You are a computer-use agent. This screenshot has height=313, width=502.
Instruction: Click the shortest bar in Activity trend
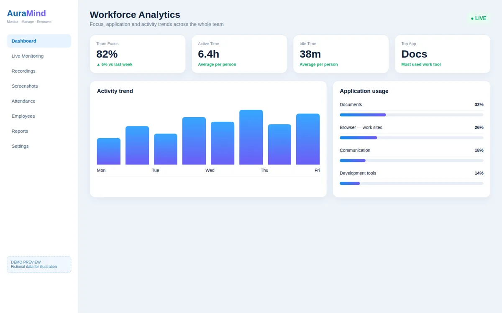(x=109, y=151)
